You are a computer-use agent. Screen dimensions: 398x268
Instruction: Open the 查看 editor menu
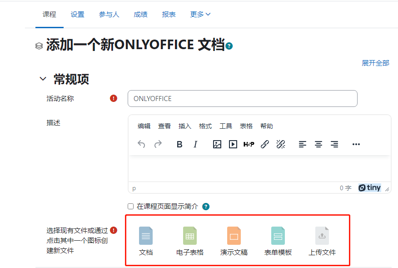pos(164,126)
